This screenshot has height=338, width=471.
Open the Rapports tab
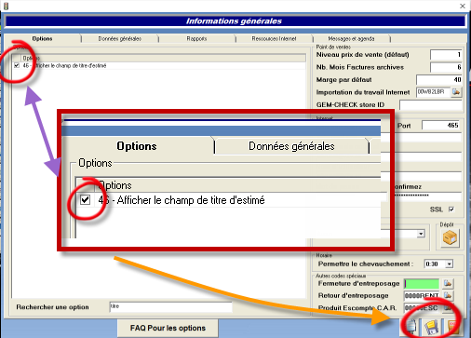(x=196, y=39)
